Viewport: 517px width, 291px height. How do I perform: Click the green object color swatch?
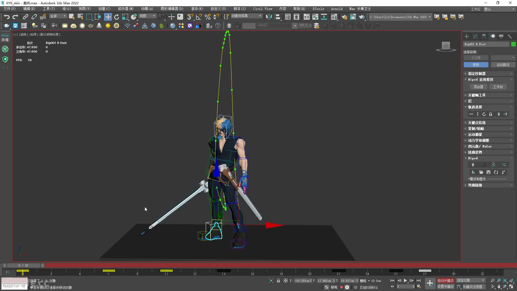pyautogui.click(x=513, y=44)
